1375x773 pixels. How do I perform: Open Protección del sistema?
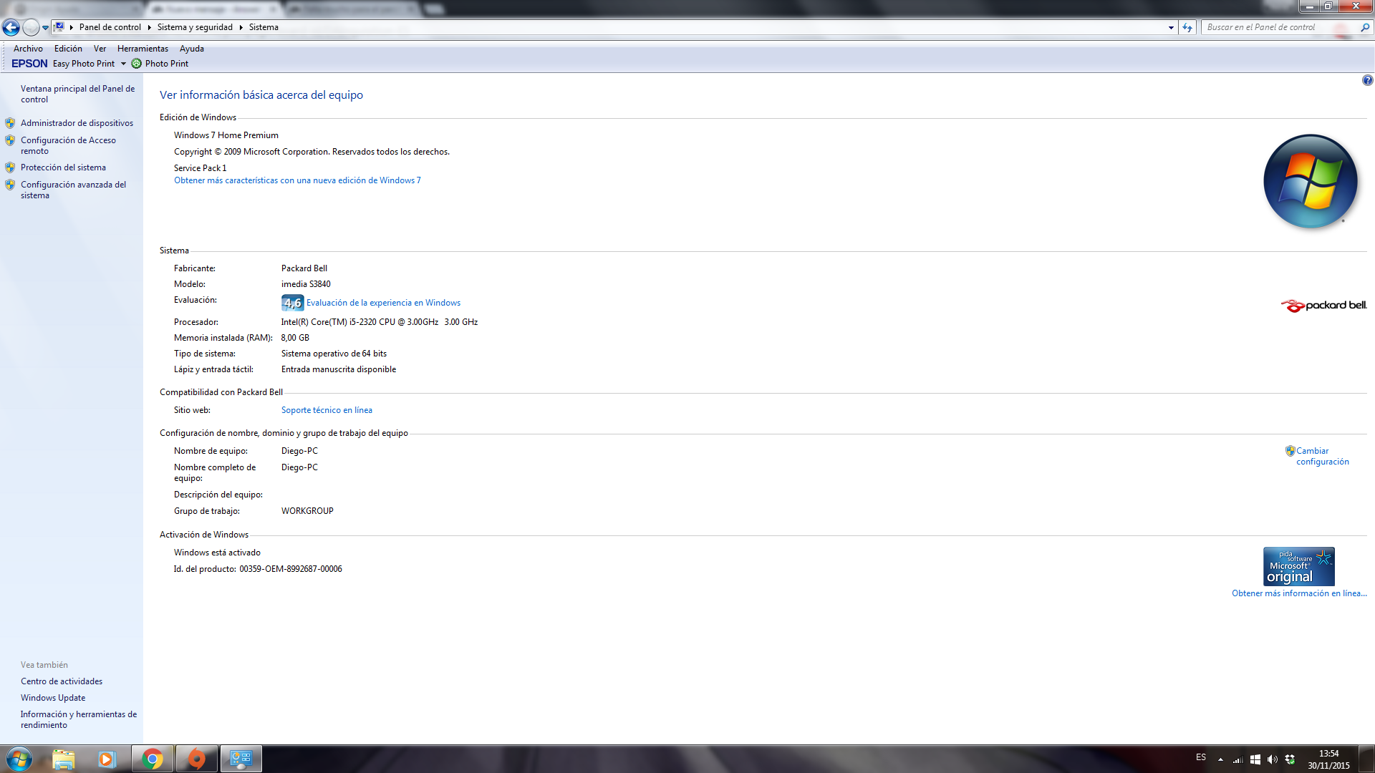(63, 167)
